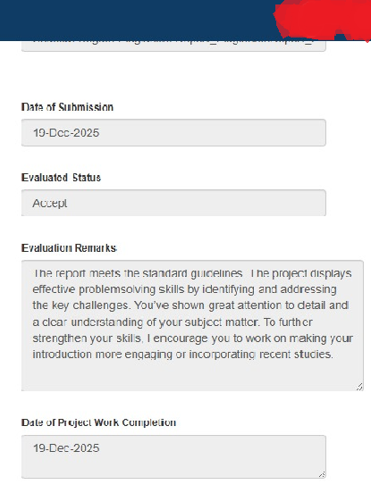Click the 'Date of Submission' label

click(x=67, y=107)
